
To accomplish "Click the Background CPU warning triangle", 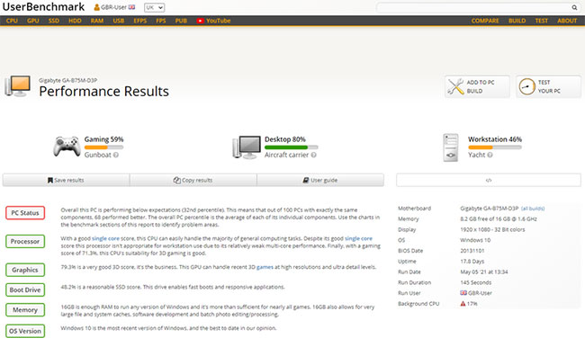I will click(463, 304).
